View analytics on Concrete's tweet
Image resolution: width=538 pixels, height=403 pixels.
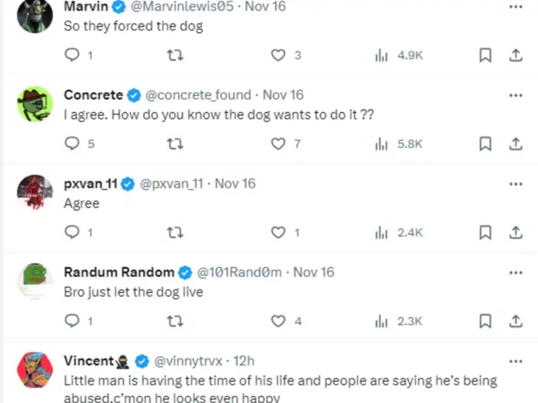coord(381,144)
